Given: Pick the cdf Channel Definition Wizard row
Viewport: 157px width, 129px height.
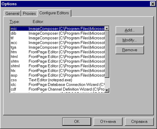Looking at the screenshot, I should [57, 89].
